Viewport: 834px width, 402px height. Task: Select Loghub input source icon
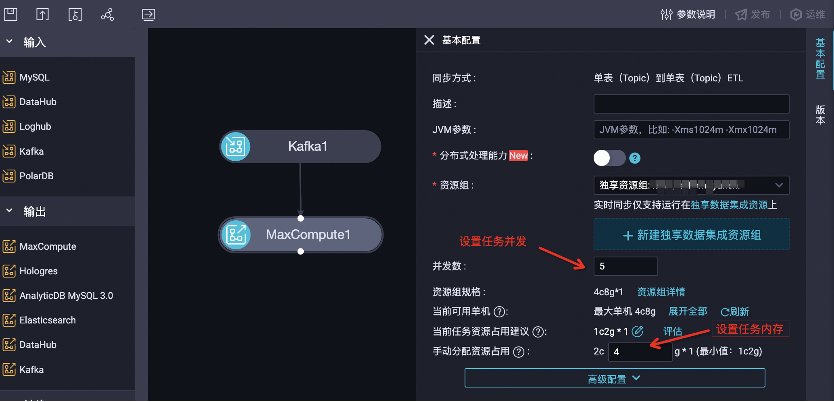point(9,126)
